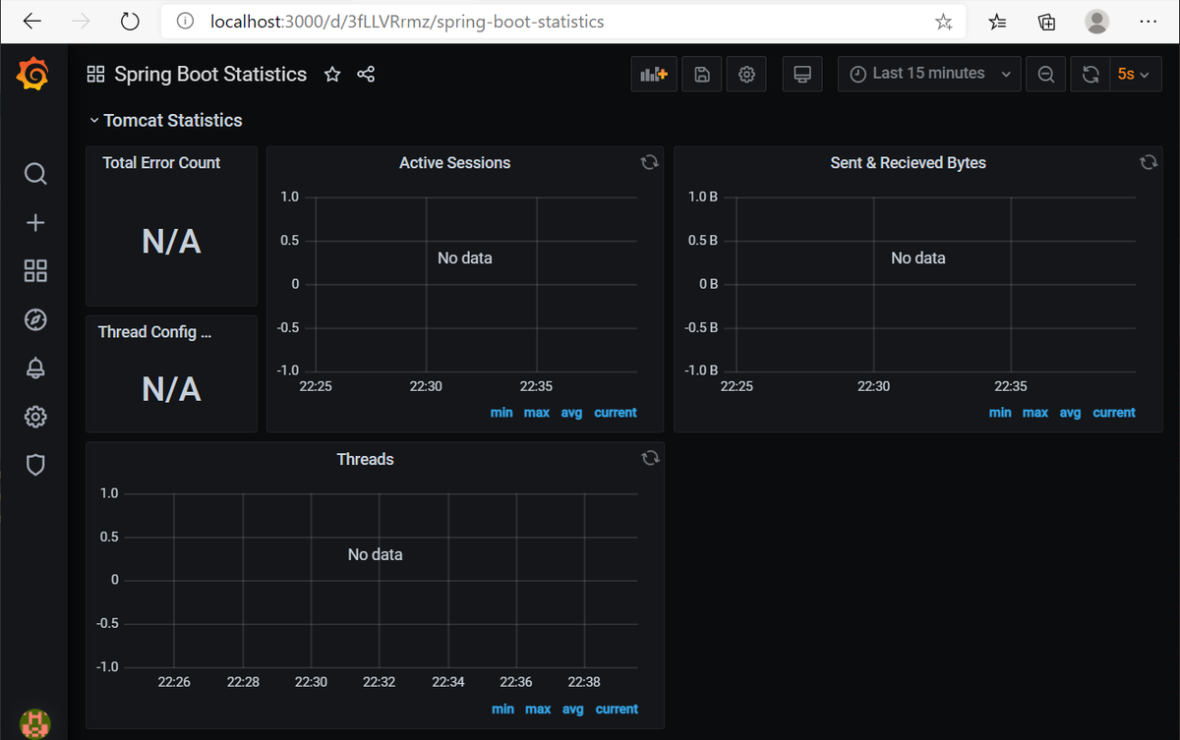The height and width of the screenshot is (740, 1180).
Task: Open browser favorites list icon
Action: tap(997, 22)
